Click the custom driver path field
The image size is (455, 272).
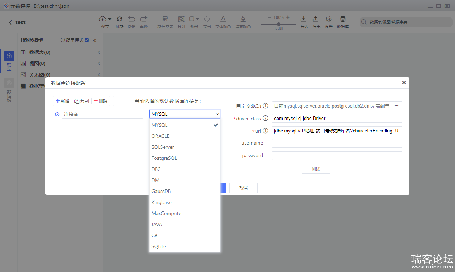pyautogui.click(x=331, y=106)
